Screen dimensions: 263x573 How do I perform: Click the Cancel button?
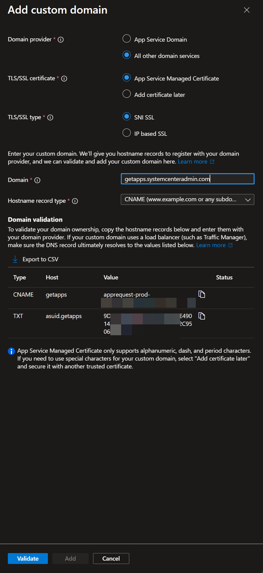coord(111,559)
